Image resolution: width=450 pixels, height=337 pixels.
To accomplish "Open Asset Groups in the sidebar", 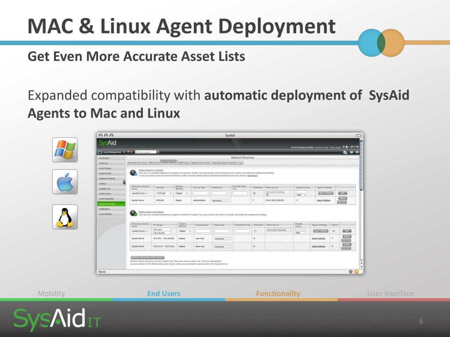I will pos(111,168).
